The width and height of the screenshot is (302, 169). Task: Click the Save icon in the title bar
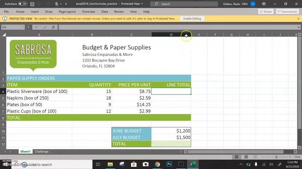click(x=32, y=4)
